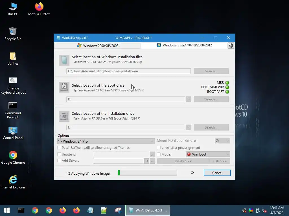This screenshot has height=216, width=289.
Task: Toggle the Add Drivers checkbox
Action: tap(59, 161)
